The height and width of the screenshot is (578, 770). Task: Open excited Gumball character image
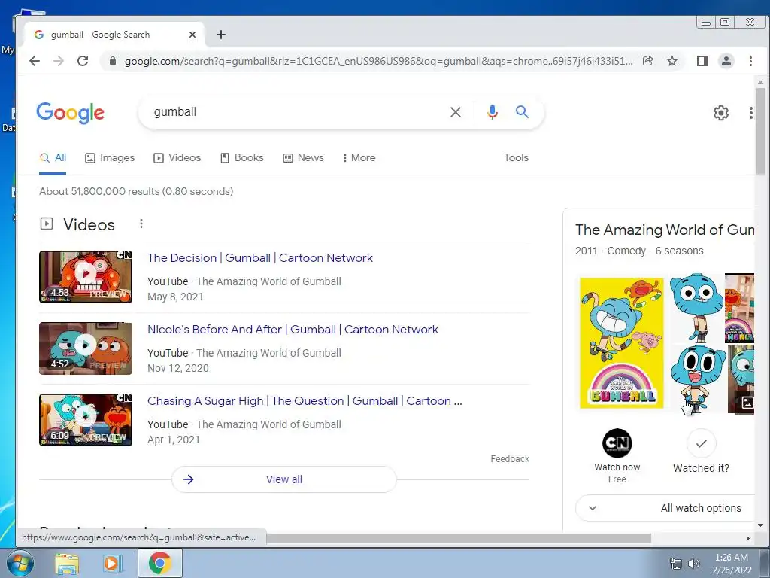697,378
